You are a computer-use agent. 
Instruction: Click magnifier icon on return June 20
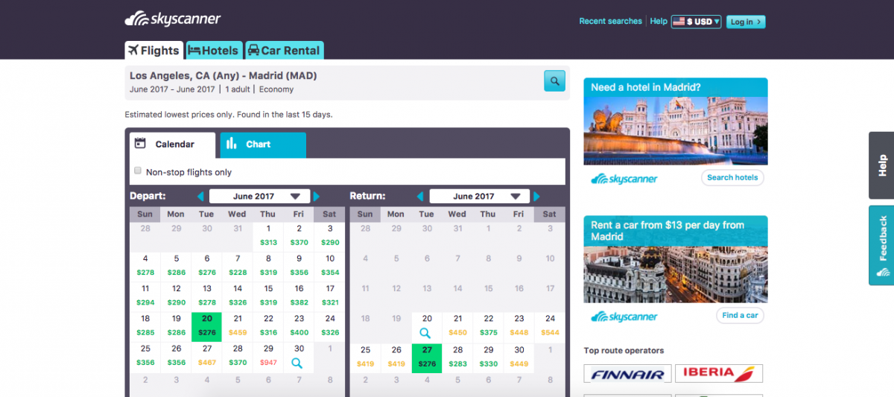coord(425,333)
